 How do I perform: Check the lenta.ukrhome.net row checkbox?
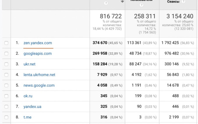click(6, 75)
